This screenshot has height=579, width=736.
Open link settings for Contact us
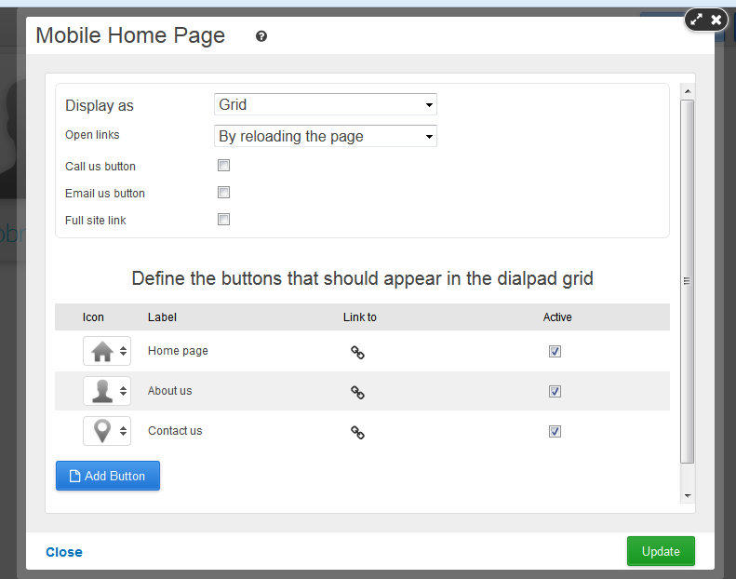(x=357, y=433)
